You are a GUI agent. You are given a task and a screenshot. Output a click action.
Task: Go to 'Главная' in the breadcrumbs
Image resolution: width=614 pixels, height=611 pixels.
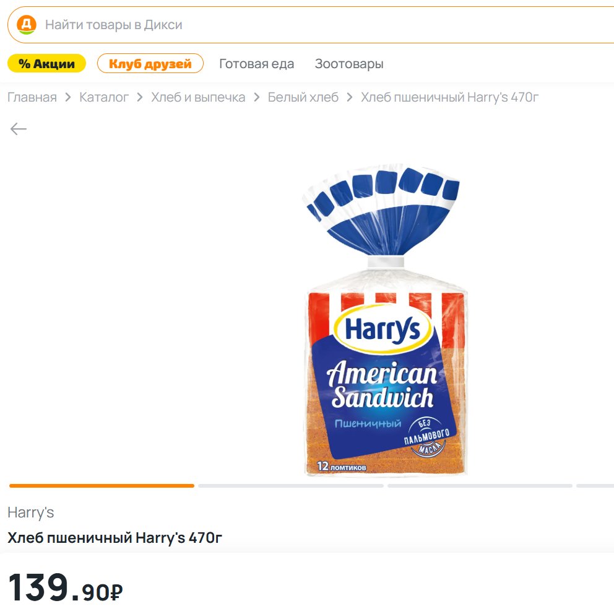(32, 97)
